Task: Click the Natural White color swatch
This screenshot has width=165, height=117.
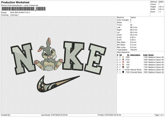Action: [x=123, y=70]
